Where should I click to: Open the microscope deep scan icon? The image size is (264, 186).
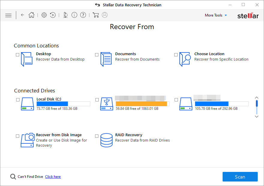65,15
